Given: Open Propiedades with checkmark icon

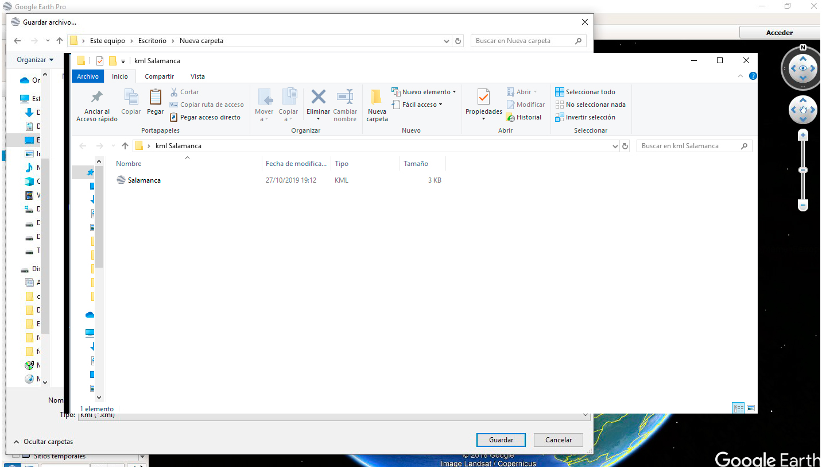Looking at the screenshot, I should 483,105.
